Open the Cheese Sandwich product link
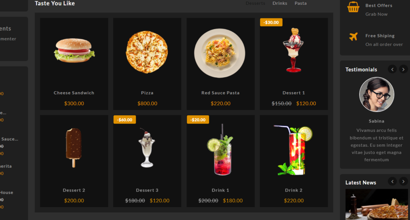 pos(74,93)
